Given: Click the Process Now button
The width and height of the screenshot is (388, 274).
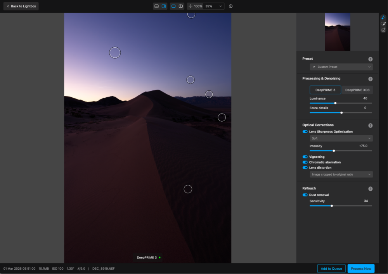Looking at the screenshot, I should pos(361,269).
